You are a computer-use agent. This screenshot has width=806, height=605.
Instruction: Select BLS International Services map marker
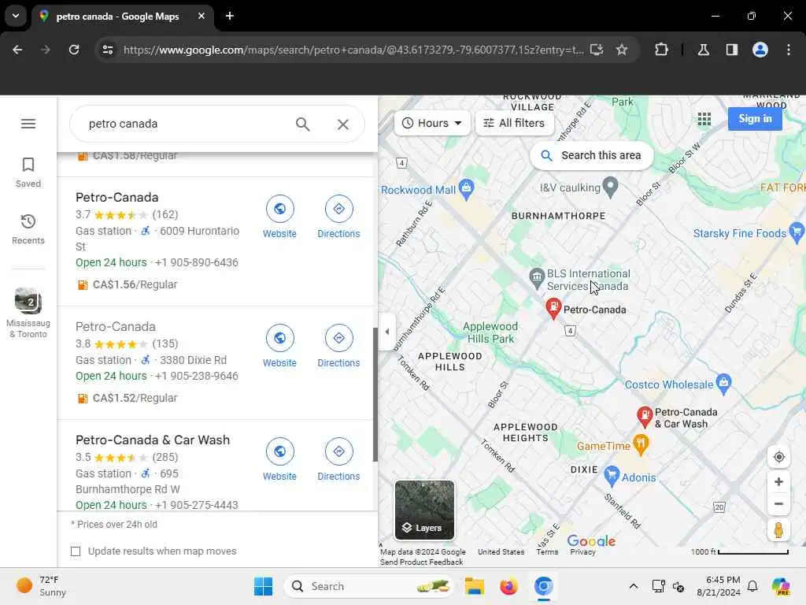(x=537, y=278)
